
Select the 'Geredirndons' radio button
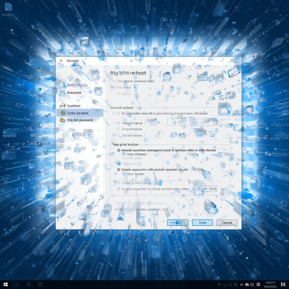pyautogui.click(x=119, y=129)
